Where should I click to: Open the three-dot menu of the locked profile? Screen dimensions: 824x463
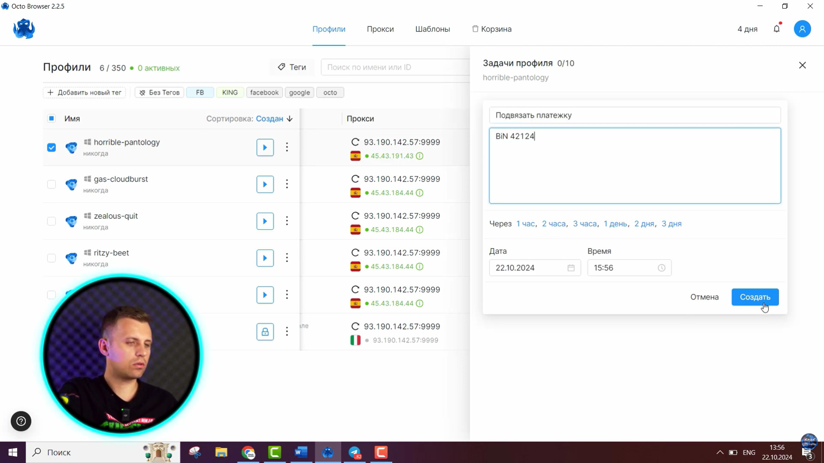point(287,332)
